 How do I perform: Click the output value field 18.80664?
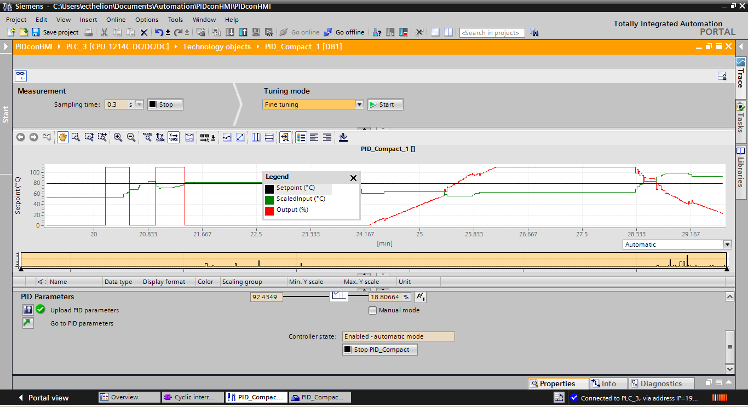pyautogui.click(x=389, y=297)
